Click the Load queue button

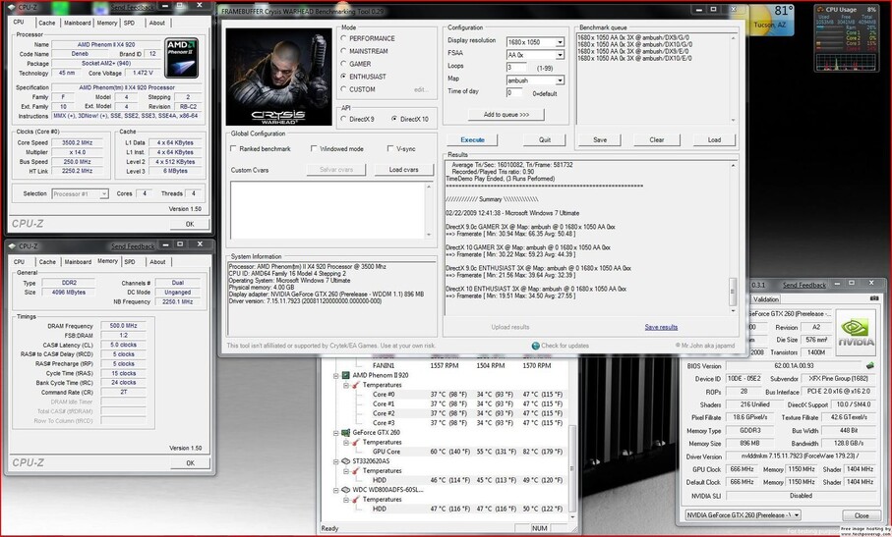(714, 139)
